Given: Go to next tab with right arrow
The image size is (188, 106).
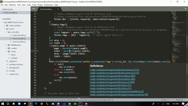Looking at the screenshot, I should click(35, 9).
